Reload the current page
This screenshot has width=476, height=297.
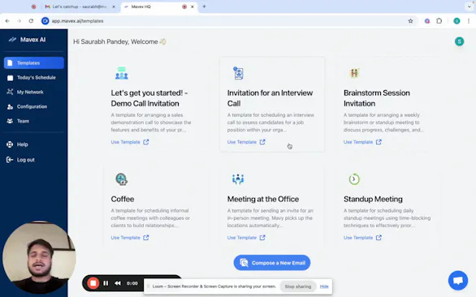point(31,21)
